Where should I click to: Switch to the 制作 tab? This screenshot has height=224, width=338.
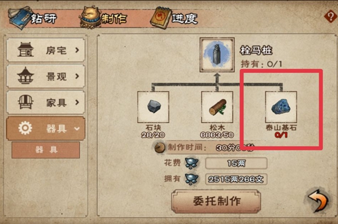point(104,18)
